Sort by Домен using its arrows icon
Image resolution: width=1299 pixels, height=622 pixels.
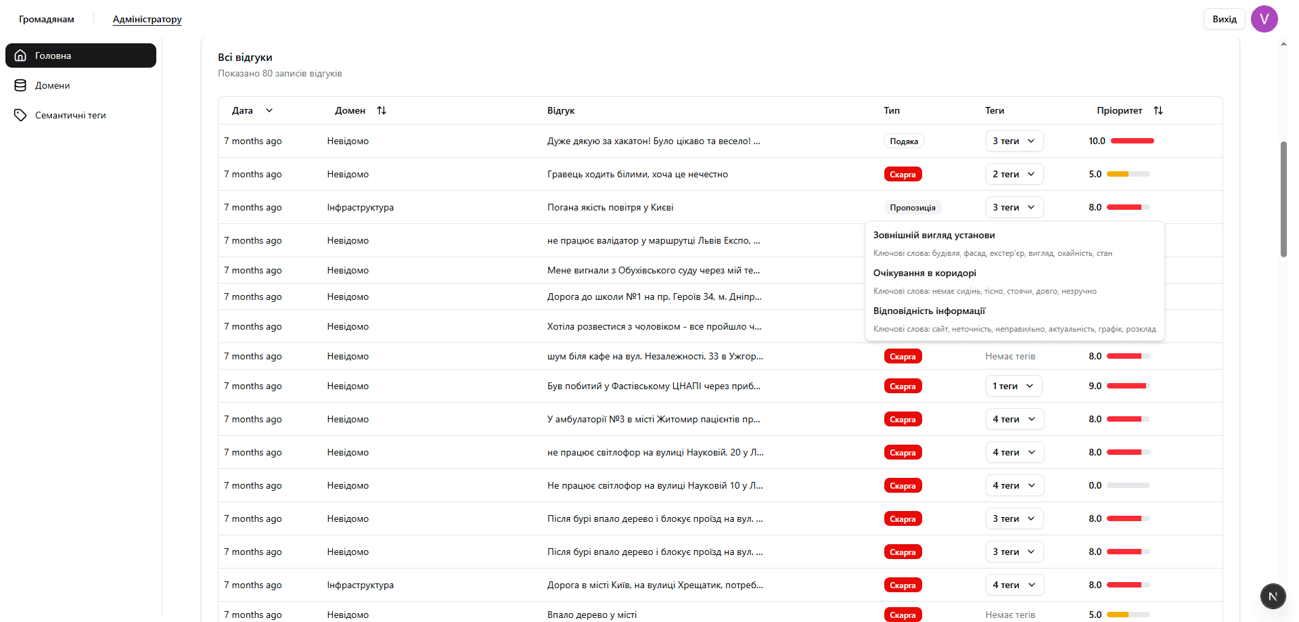(x=382, y=110)
